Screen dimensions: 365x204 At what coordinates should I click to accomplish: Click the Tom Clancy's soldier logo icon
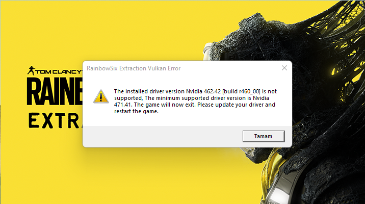point(31,70)
